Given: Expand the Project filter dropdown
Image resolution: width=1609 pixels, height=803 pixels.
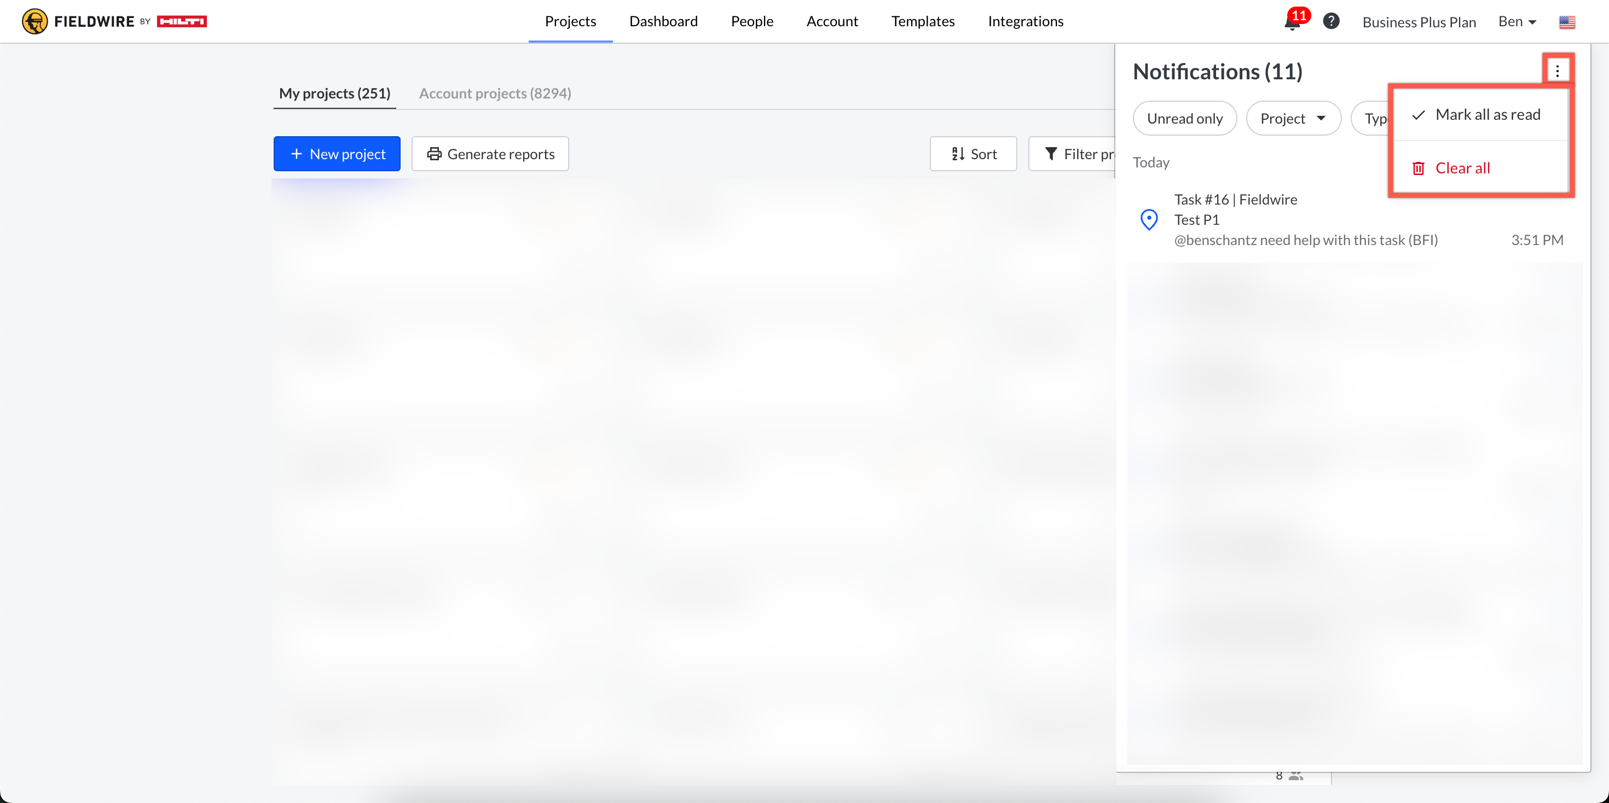Looking at the screenshot, I should pyautogui.click(x=1293, y=118).
